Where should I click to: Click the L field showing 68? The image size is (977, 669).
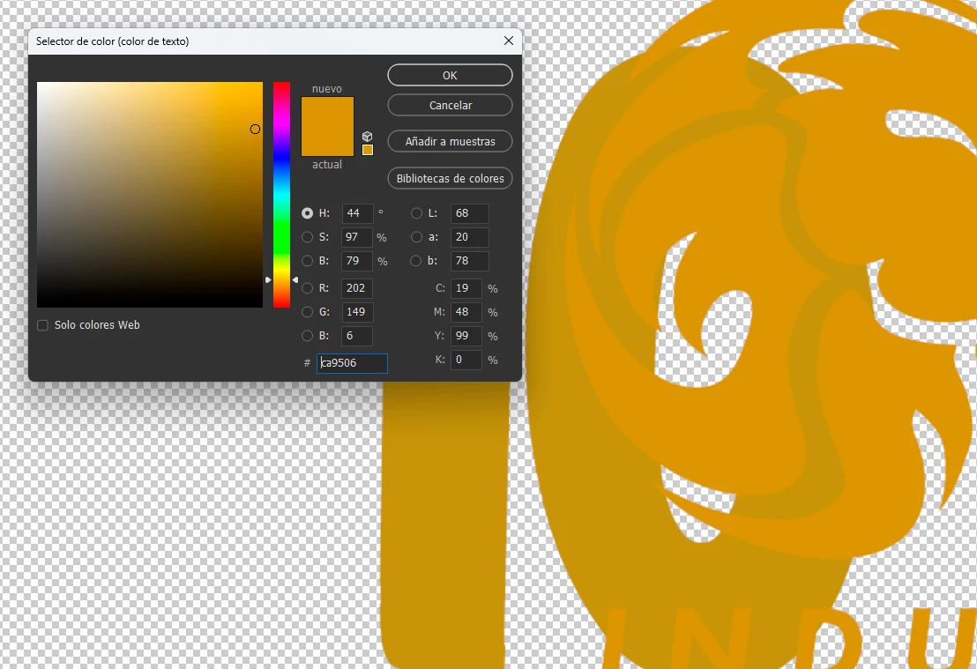tap(470, 213)
